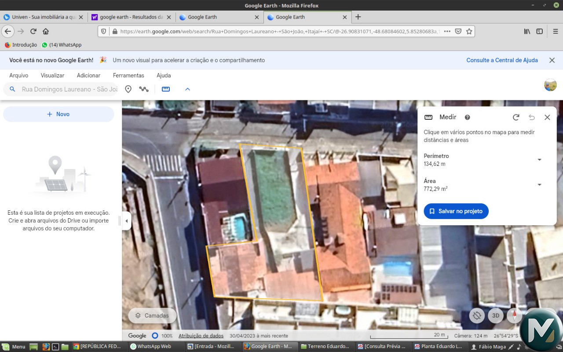Focus the Rua Domingos Laureano search field

click(x=69, y=89)
